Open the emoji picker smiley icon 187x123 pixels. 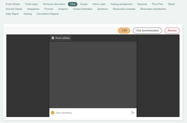tap(52, 113)
